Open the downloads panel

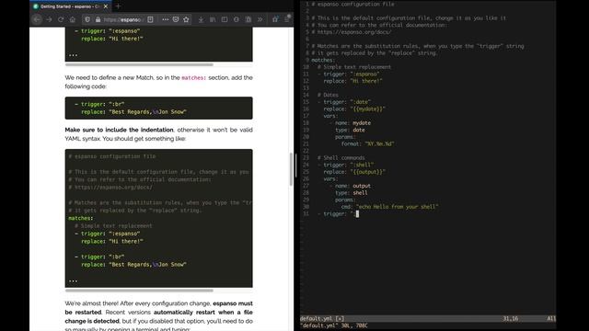point(201,19)
